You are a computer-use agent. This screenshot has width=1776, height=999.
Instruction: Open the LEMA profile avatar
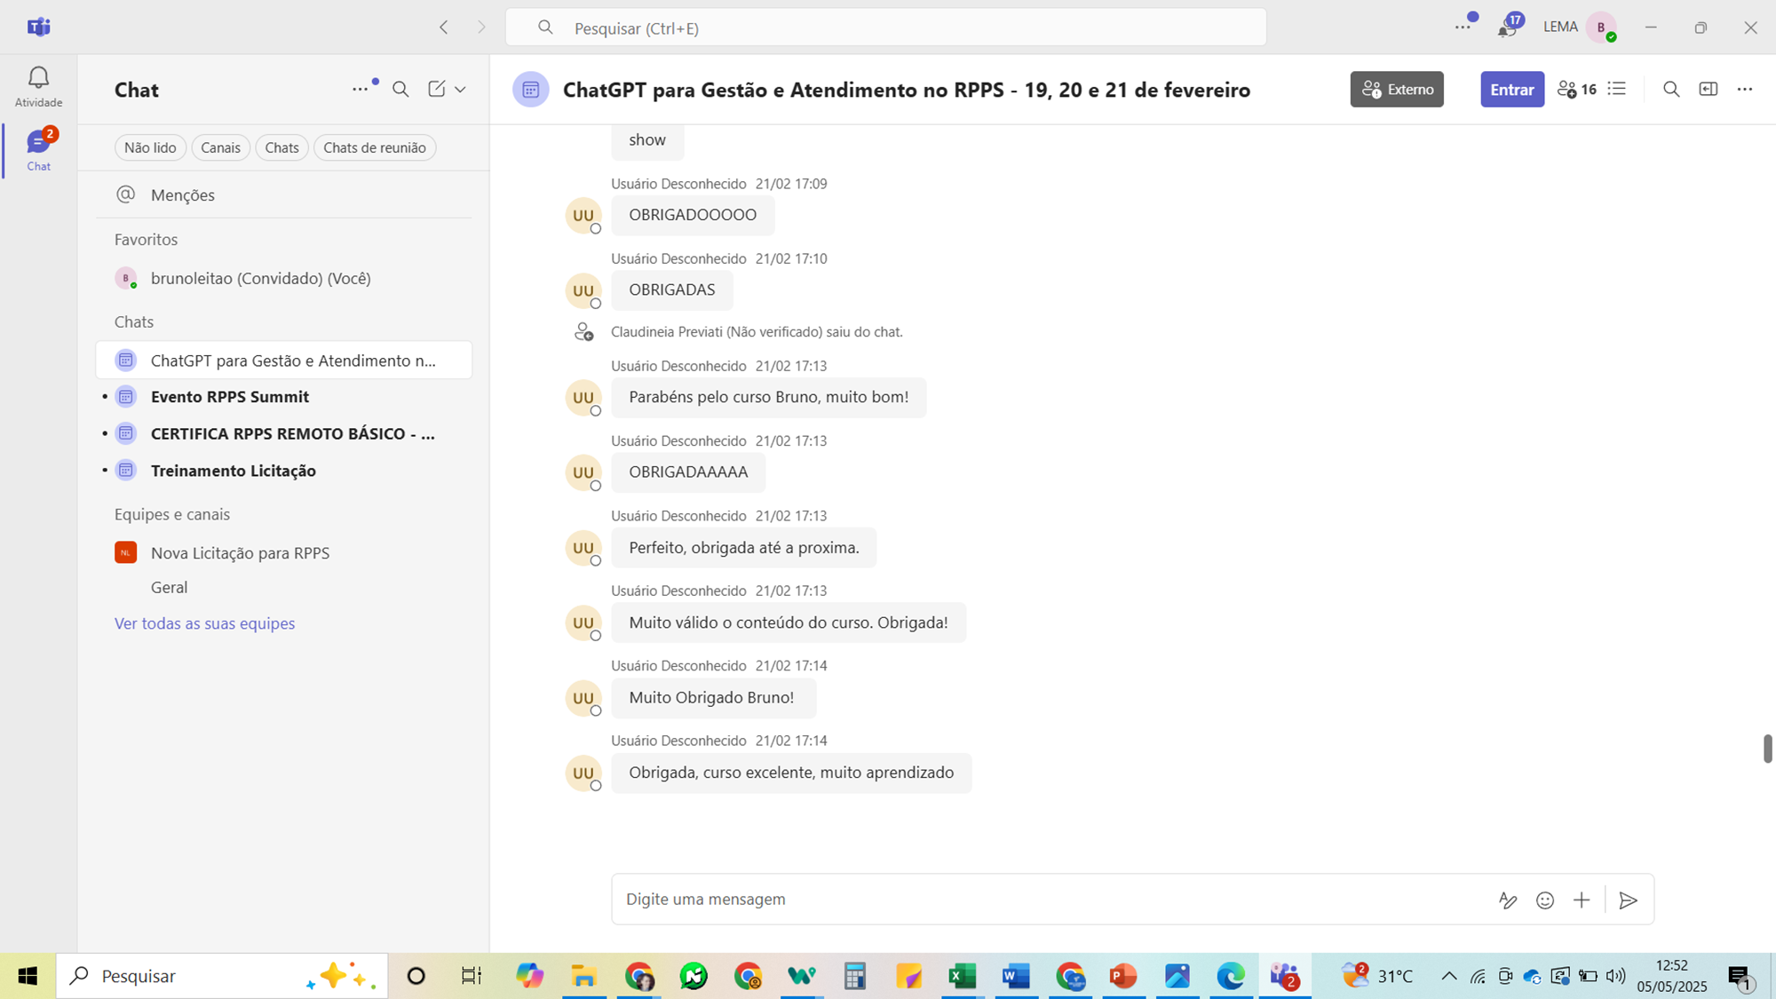point(1601,28)
